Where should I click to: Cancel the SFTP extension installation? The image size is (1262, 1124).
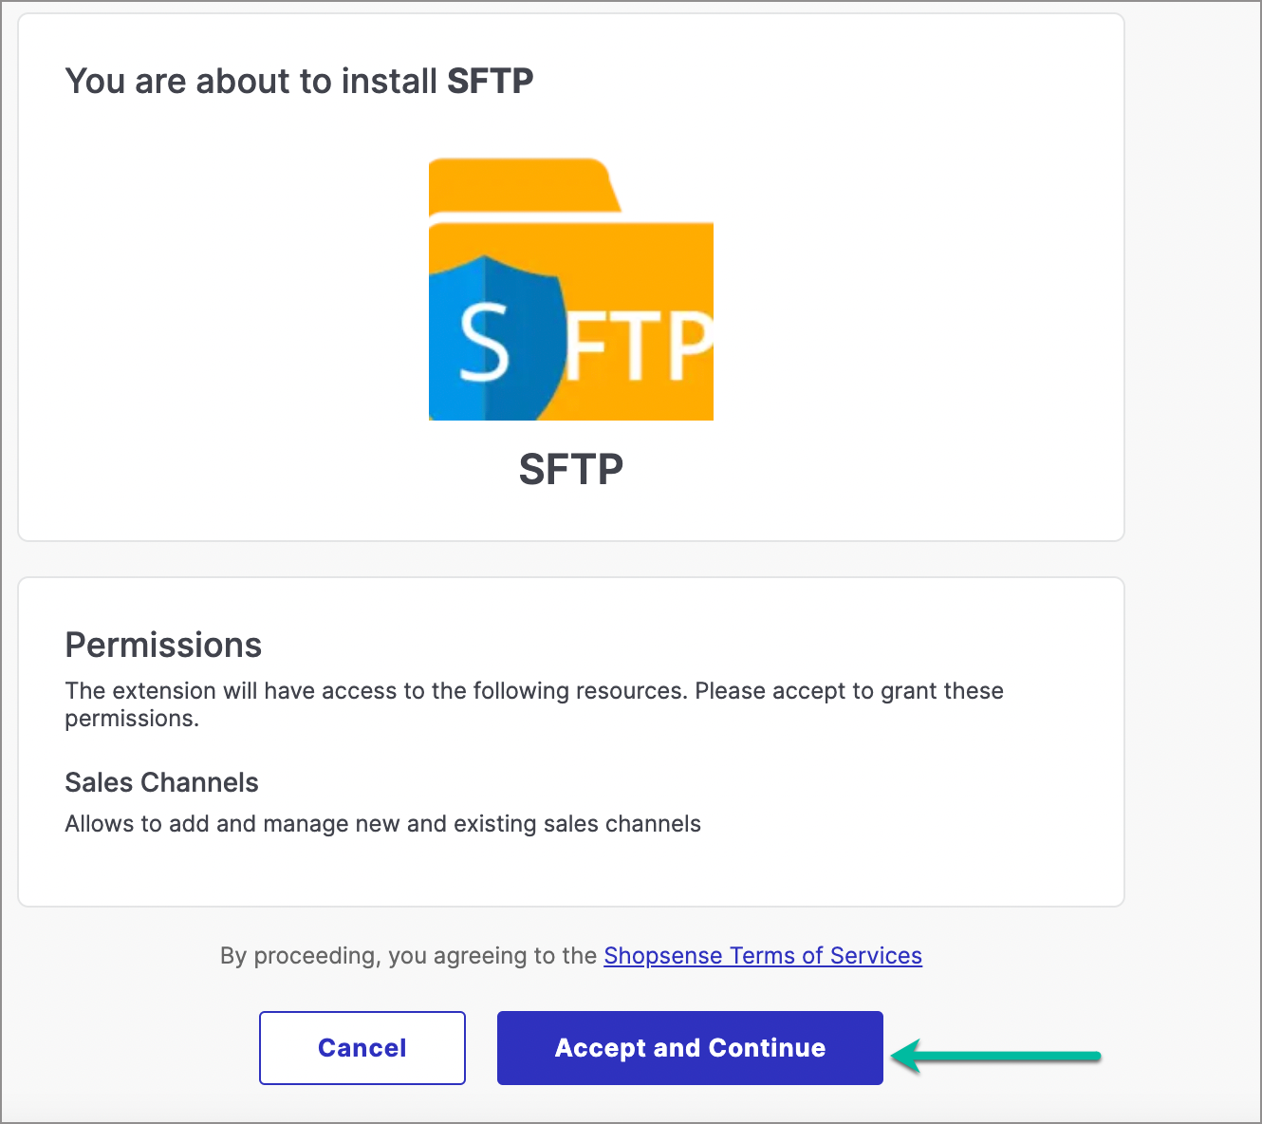(x=362, y=1048)
